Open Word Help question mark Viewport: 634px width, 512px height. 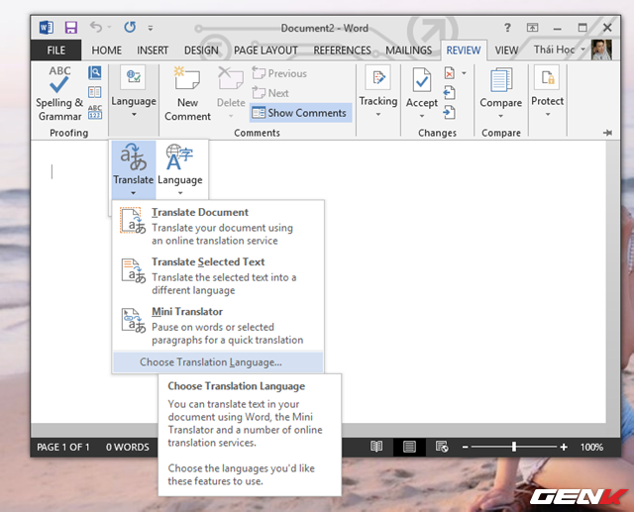(507, 28)
